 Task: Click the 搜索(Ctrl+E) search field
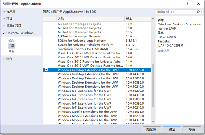click(176, 12)
